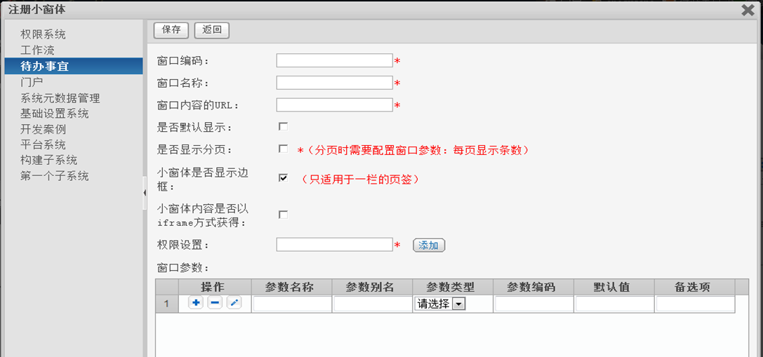
Task: Click the 参数编码 column header
Action: click(533, 287)
